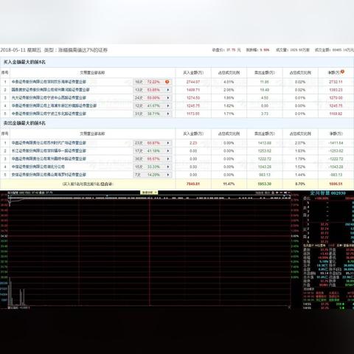Open the 长江证券 brokerage link in sell row 2
Image resolution: width=354 pixels, height=354 pixels.
(49, 151)
